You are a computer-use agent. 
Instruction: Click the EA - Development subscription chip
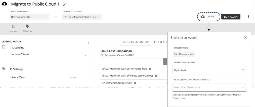click(x=184, y=54)
